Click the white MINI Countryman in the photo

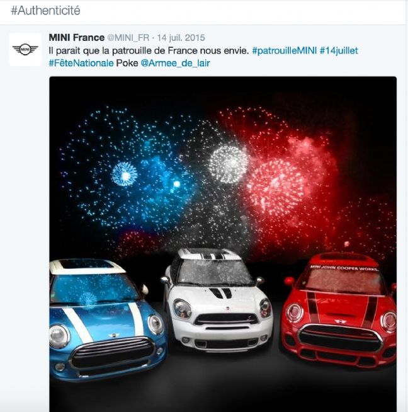pyautogui.click(x=217, y=300)
